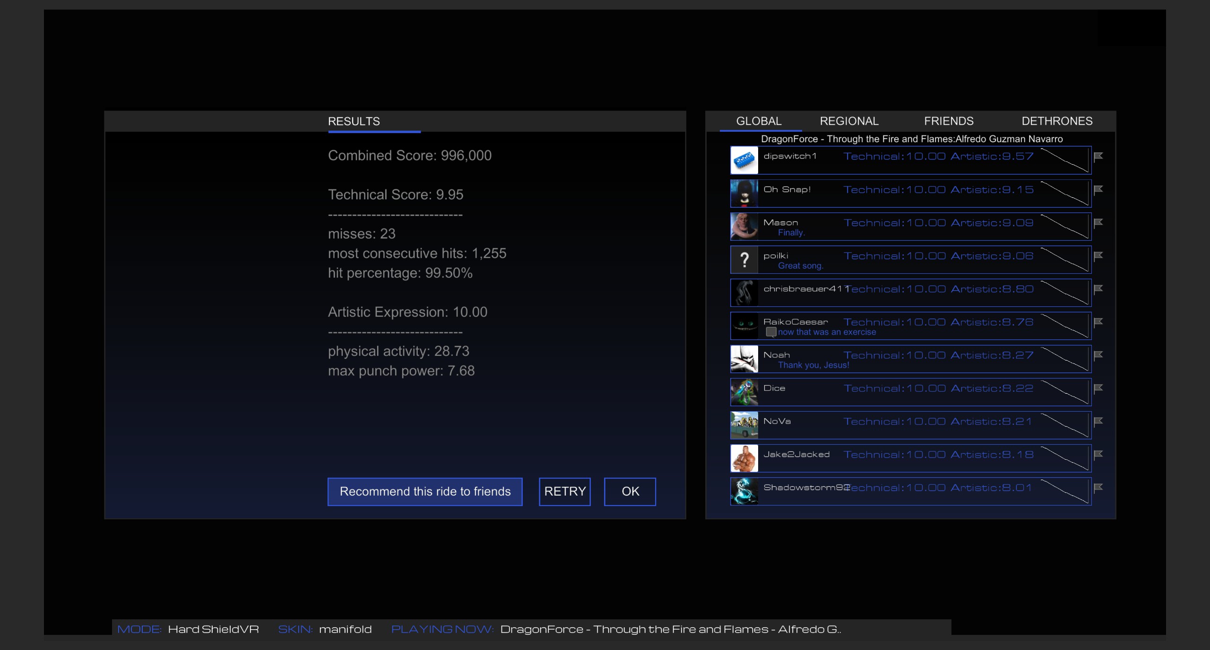The height and width of the screenshot is (650, 1210).
Task: Open dipswitch1's blue avatar thumbnail
Action: 744,160
